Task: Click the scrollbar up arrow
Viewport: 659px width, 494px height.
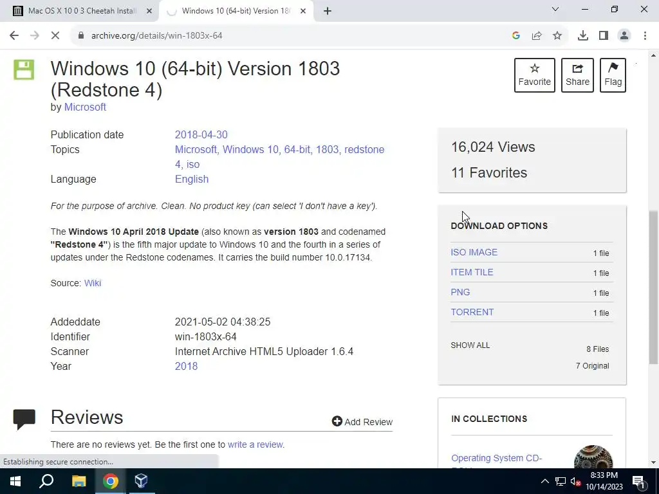Action: tap(654, 55)
